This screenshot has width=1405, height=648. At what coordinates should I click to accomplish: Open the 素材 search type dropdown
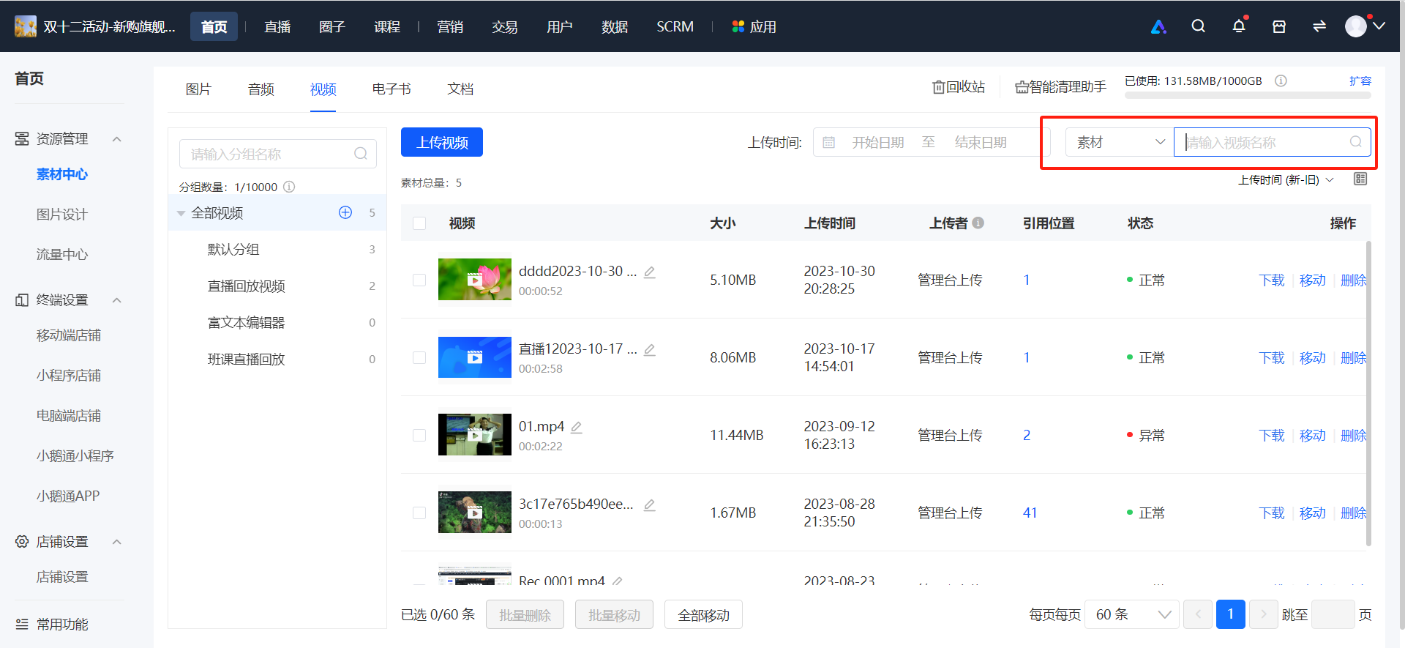1120,142
